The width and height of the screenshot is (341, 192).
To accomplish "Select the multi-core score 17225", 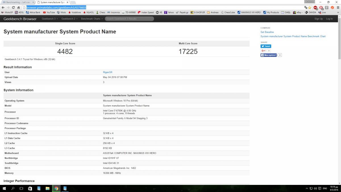I will coord(188,51).
